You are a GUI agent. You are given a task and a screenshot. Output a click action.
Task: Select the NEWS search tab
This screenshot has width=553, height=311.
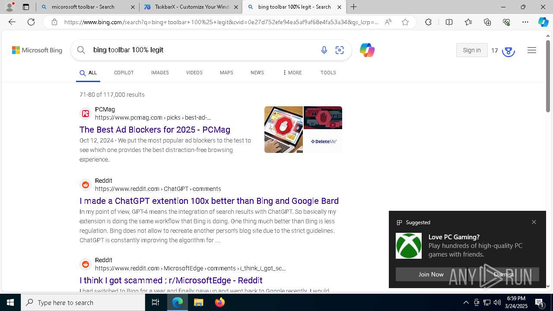pyautogui.click(x=257, y=73)
